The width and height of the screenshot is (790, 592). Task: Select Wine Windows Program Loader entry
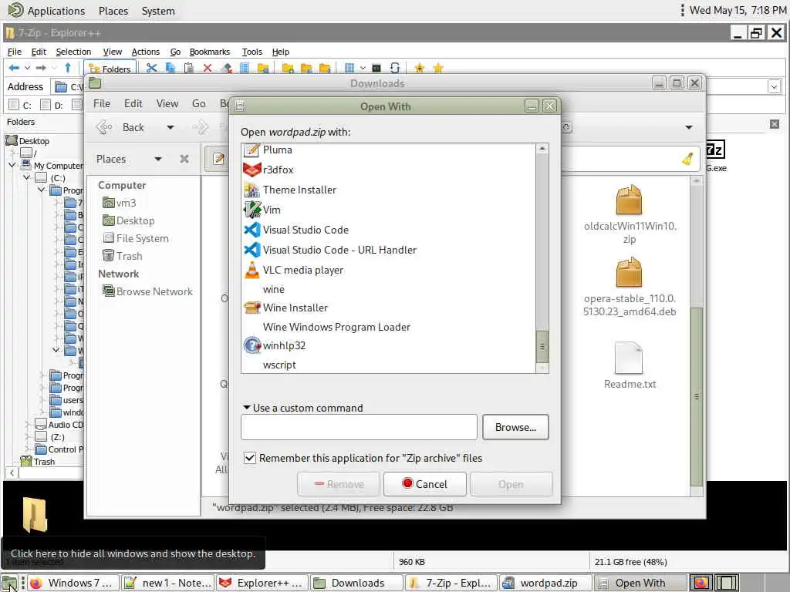(x=389, y=327)
